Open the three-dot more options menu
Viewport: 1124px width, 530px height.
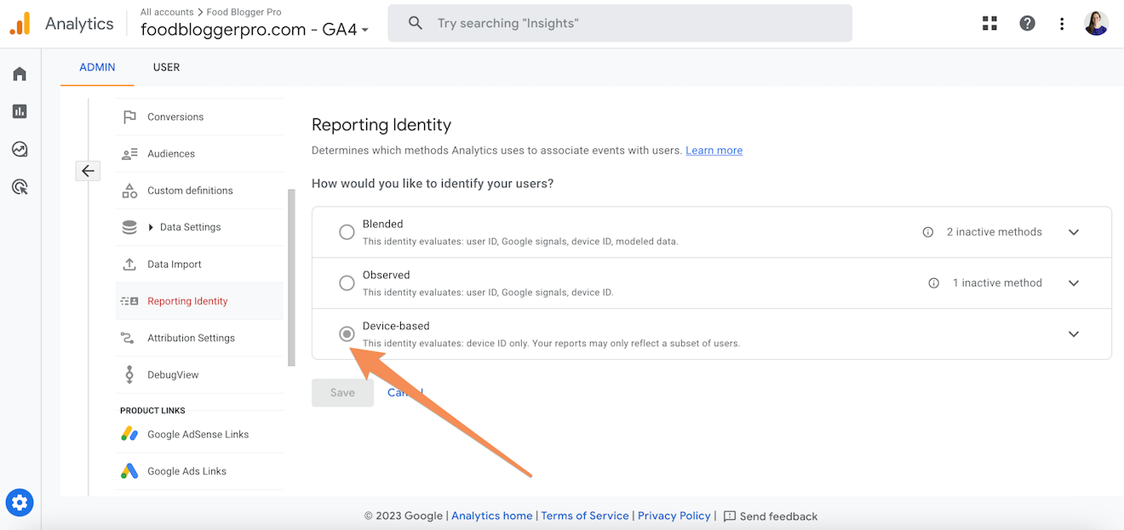1062,23
